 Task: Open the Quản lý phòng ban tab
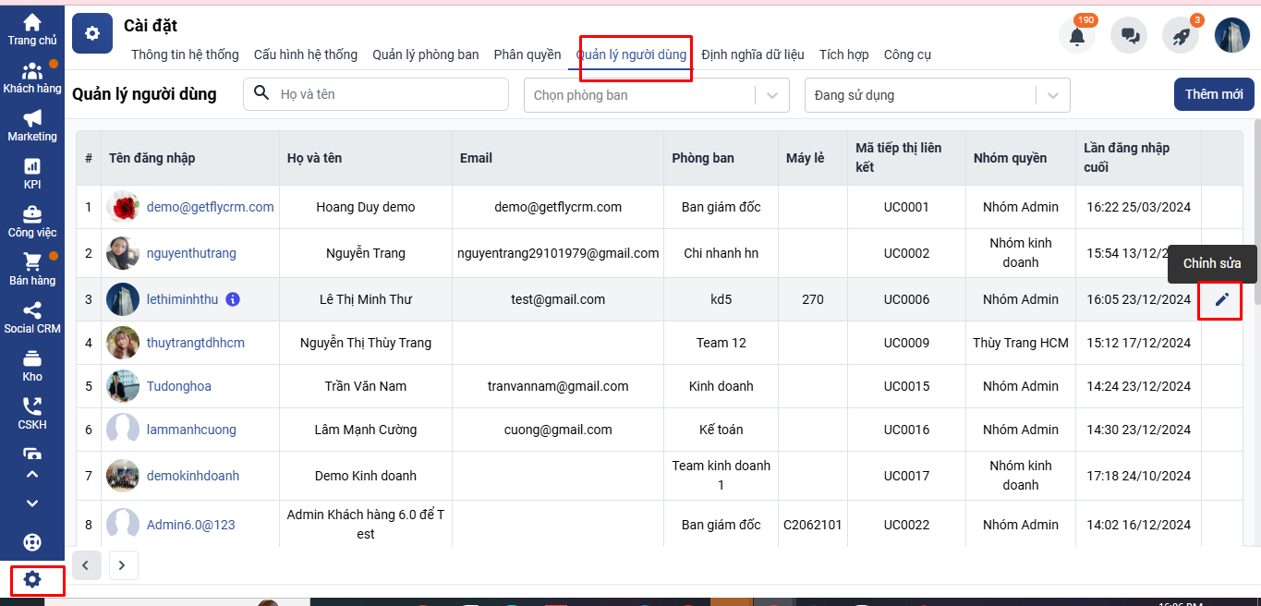[x=425, y=55]
